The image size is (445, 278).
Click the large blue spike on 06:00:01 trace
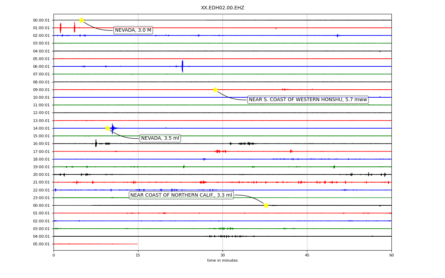(182, 66)
